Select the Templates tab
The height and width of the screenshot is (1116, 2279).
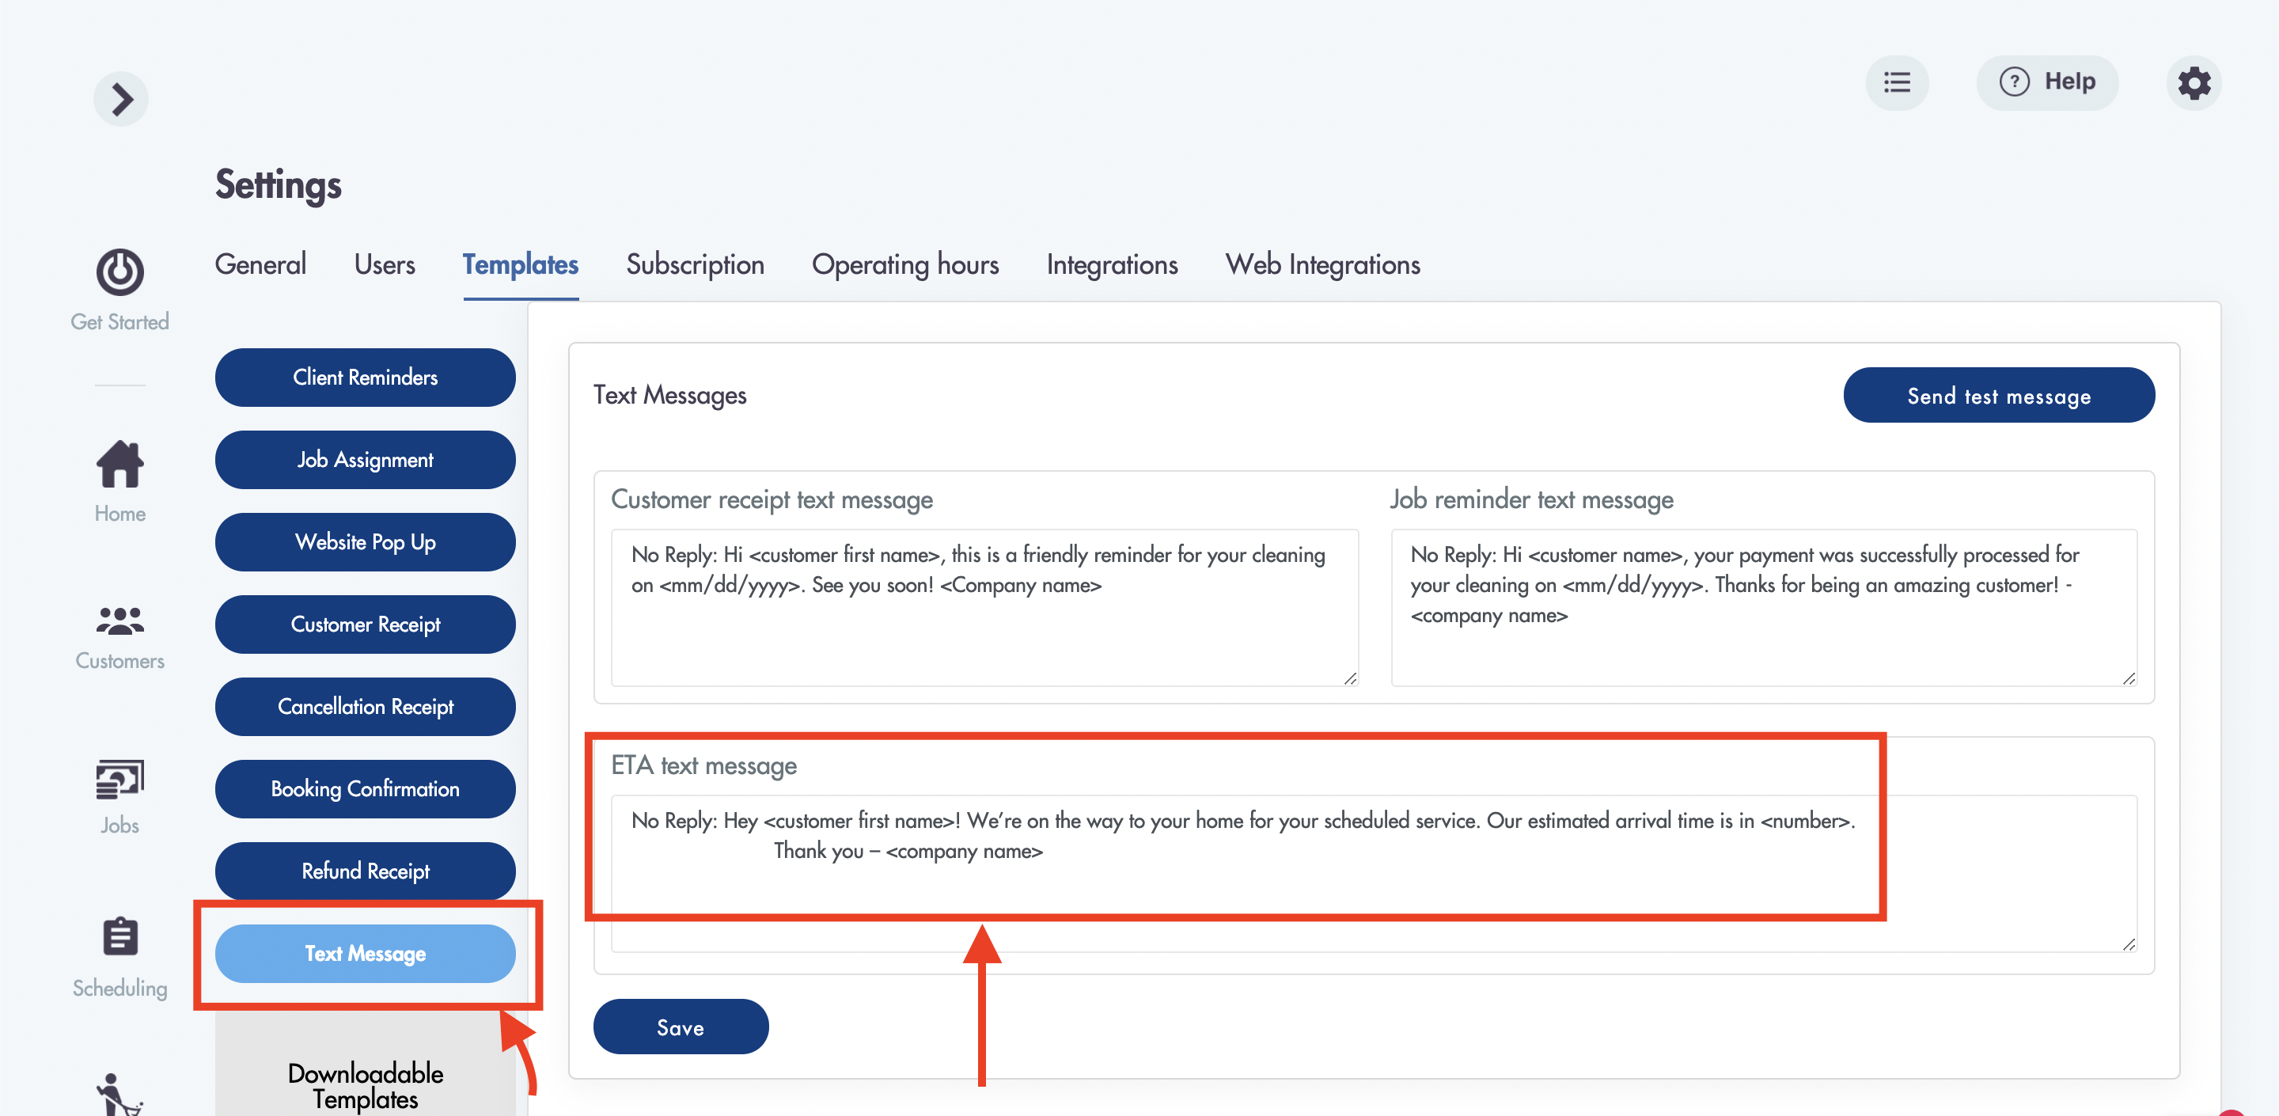click(520, 264)
